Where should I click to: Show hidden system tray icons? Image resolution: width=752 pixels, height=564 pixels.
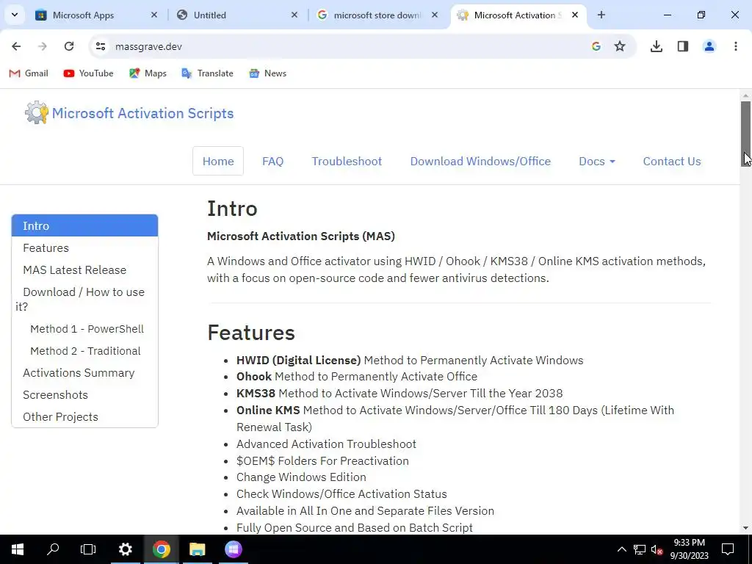pos(621,549)
